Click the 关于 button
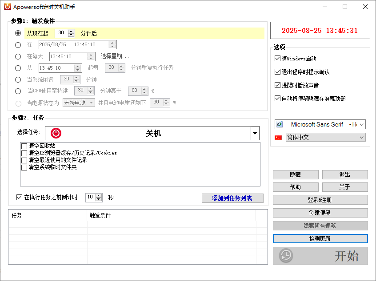Viewport: 376px width, 281px height. [345, 187]
